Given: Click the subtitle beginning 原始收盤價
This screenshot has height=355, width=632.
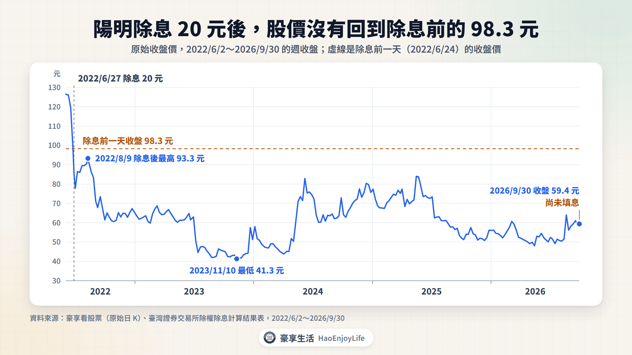Looking at the screenshot, I should point(316,49).
